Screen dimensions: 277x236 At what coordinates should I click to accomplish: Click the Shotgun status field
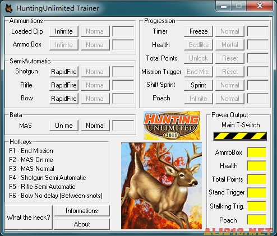point(123,72)
